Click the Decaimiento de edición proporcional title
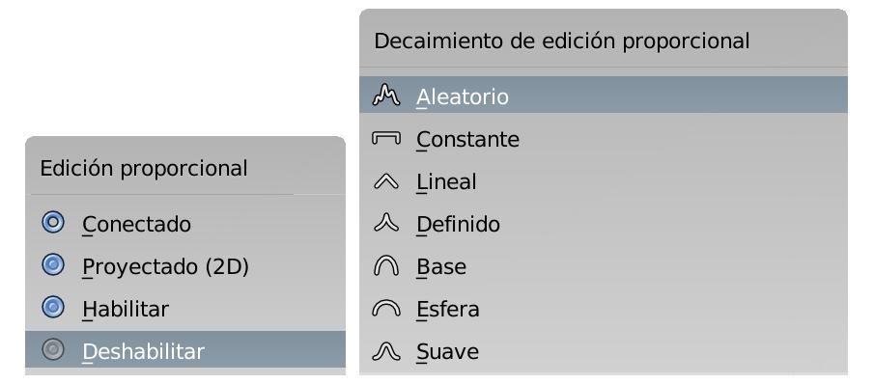The height and width of the screenshot is (384, 874). [x=562, y=41]
